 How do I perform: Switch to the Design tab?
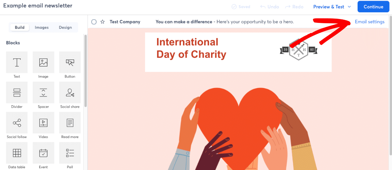point(65,27)
